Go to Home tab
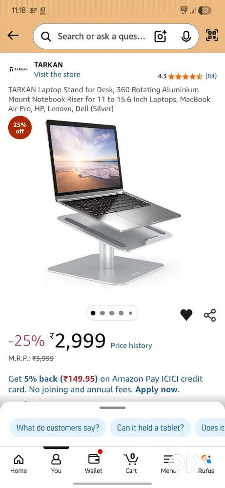 click(x=19, y=464)
